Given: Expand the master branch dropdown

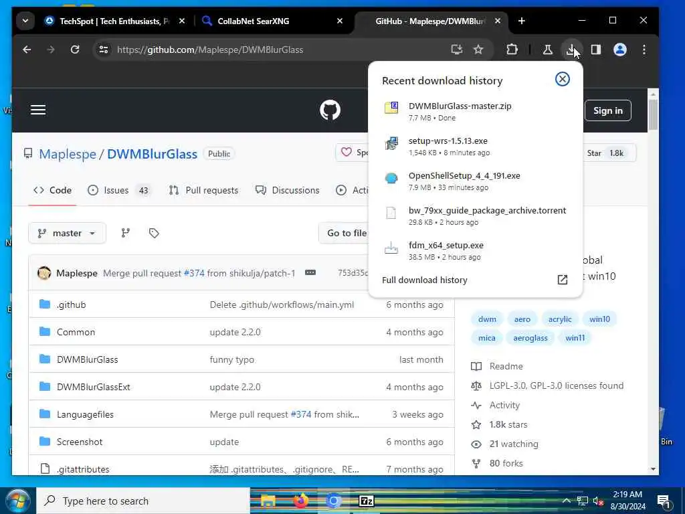Looking at the screenshot, I should (67, 233).
